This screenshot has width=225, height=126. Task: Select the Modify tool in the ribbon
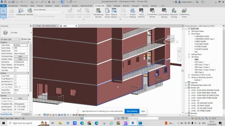[4, 13]
